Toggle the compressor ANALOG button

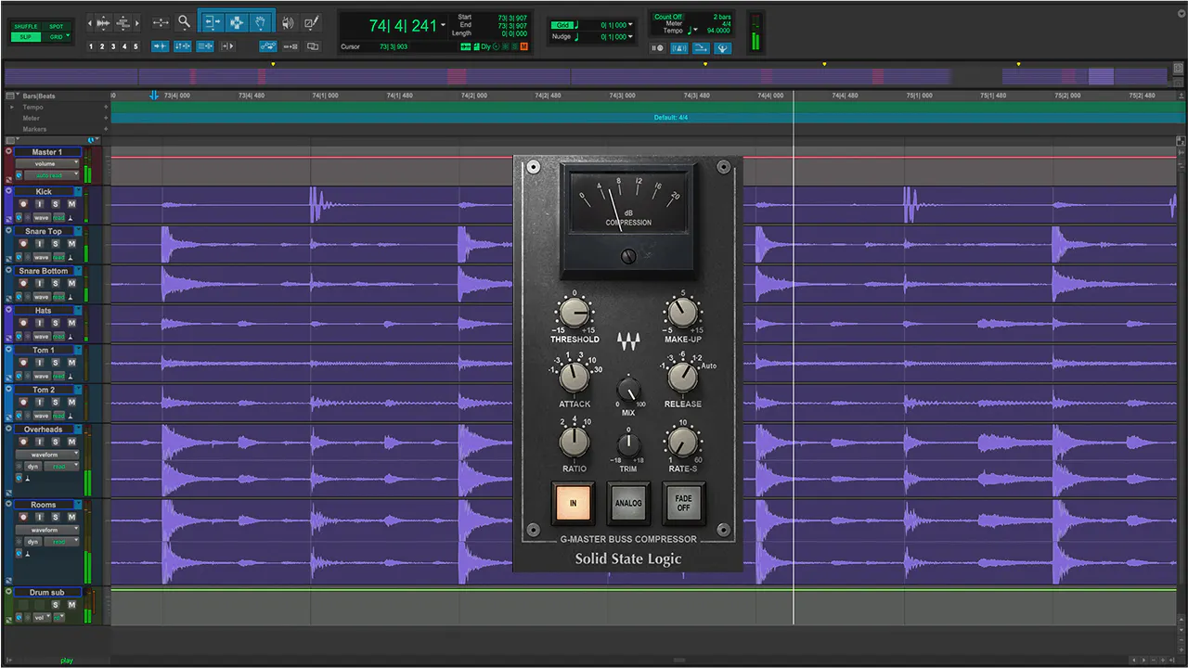(628, 504)
